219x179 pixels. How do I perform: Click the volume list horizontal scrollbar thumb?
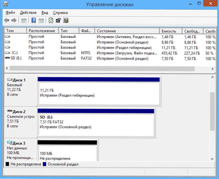pos(102,69)
